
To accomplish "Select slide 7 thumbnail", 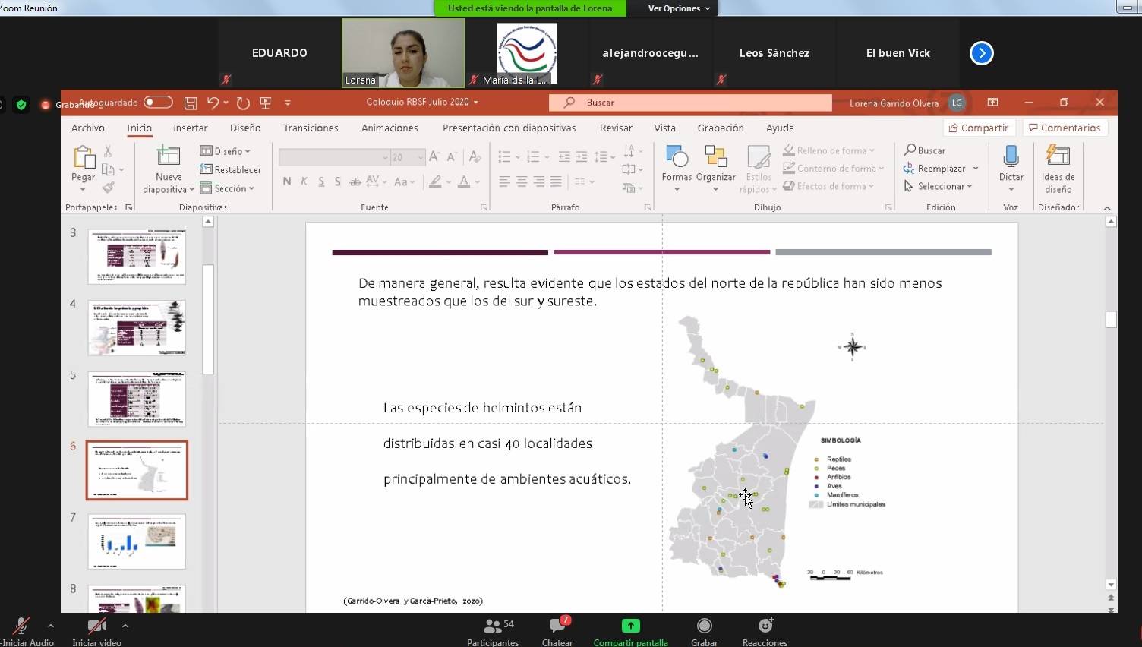I will [137, 541].
